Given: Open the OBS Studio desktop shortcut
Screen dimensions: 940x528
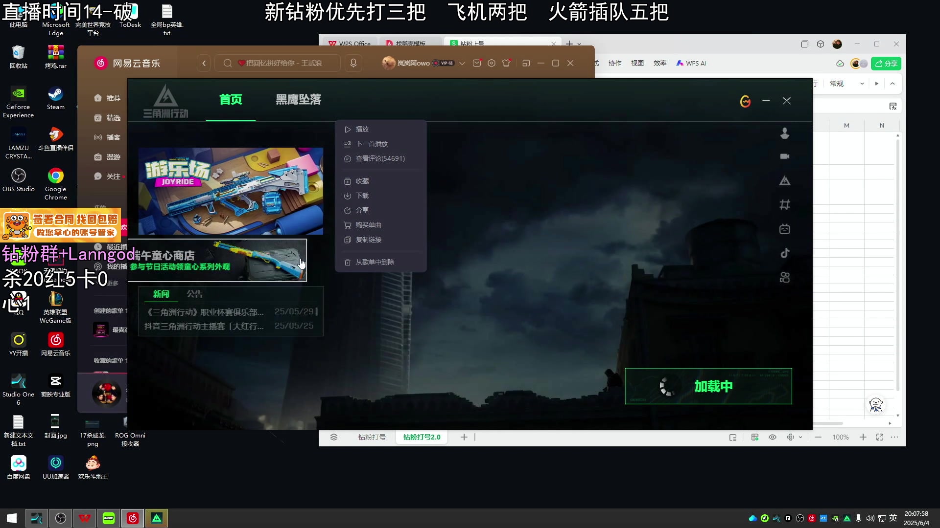Looking at the screenshot, I should click(19, 180).
